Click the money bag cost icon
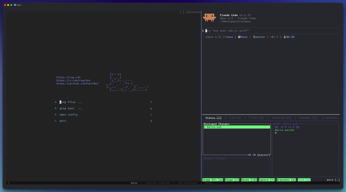This screenshot has width=346, height=192. tap(285, 37)
